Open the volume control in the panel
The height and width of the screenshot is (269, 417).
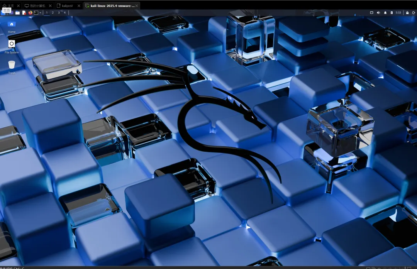pos(378,12)
